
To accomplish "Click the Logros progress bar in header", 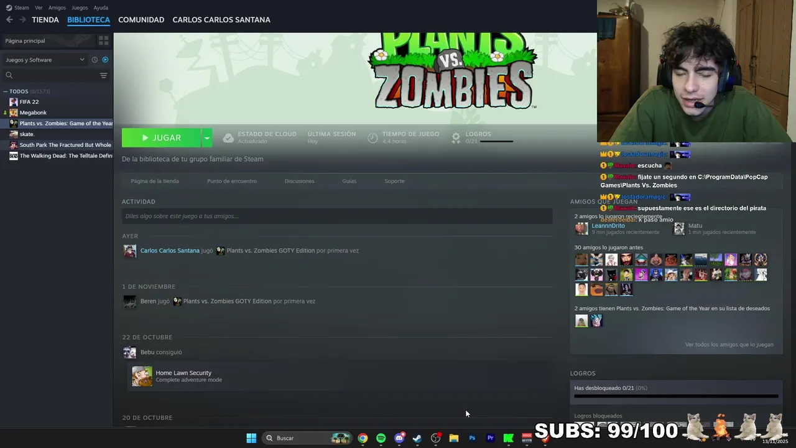I will [x=496, y=141].
